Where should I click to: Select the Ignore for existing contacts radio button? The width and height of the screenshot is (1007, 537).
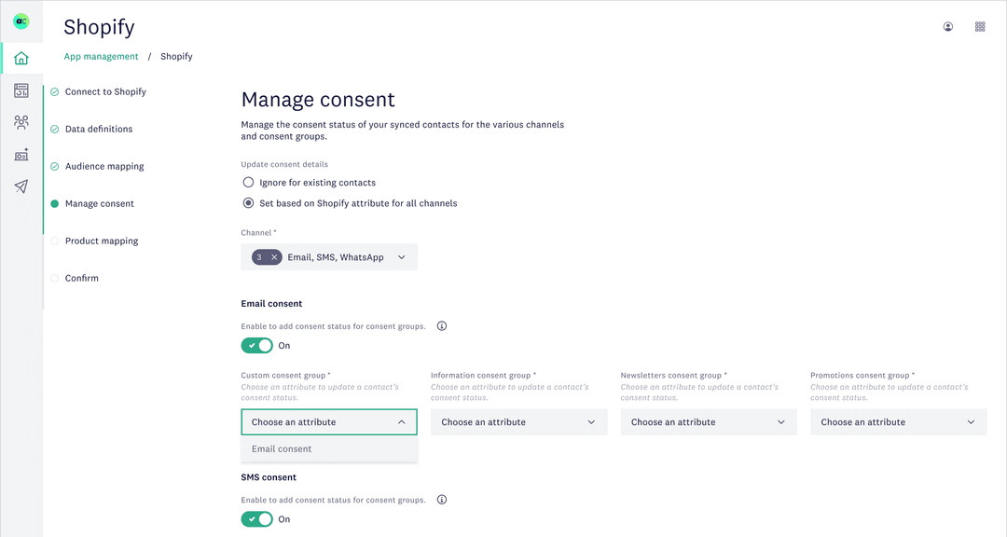tap(248, 182)
